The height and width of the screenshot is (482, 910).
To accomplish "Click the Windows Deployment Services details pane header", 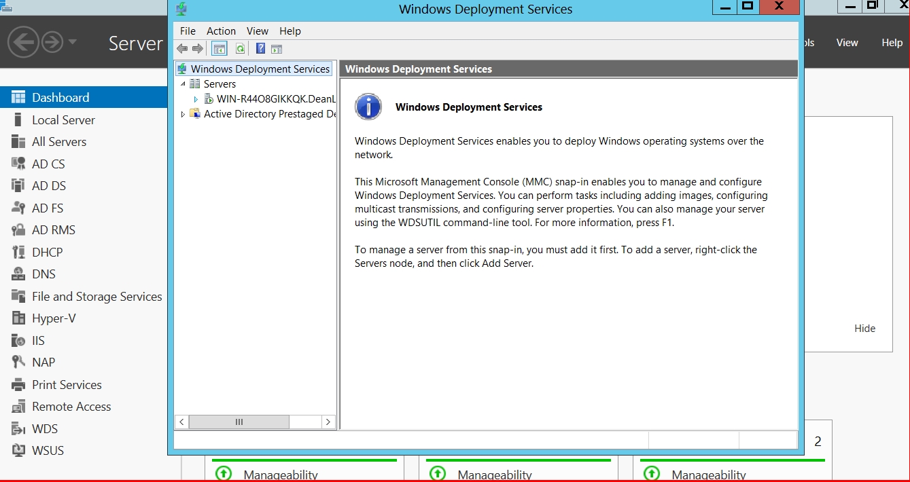I will click(568, 69).
